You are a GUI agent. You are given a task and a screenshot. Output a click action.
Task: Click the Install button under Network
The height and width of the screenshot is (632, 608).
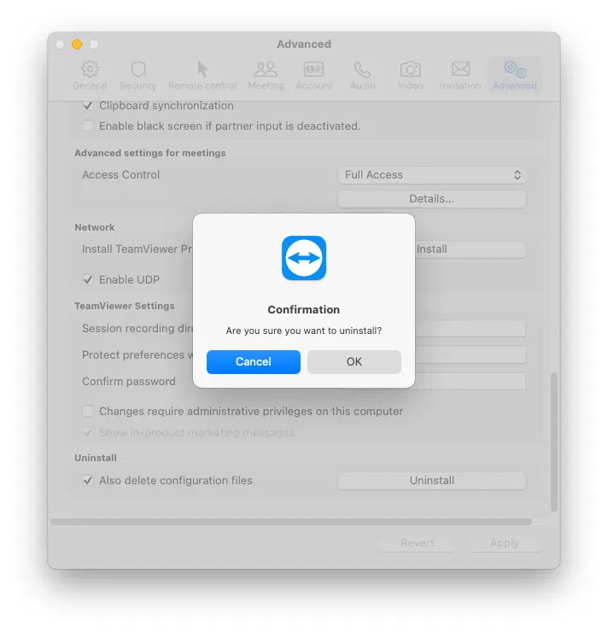point(471,249)
